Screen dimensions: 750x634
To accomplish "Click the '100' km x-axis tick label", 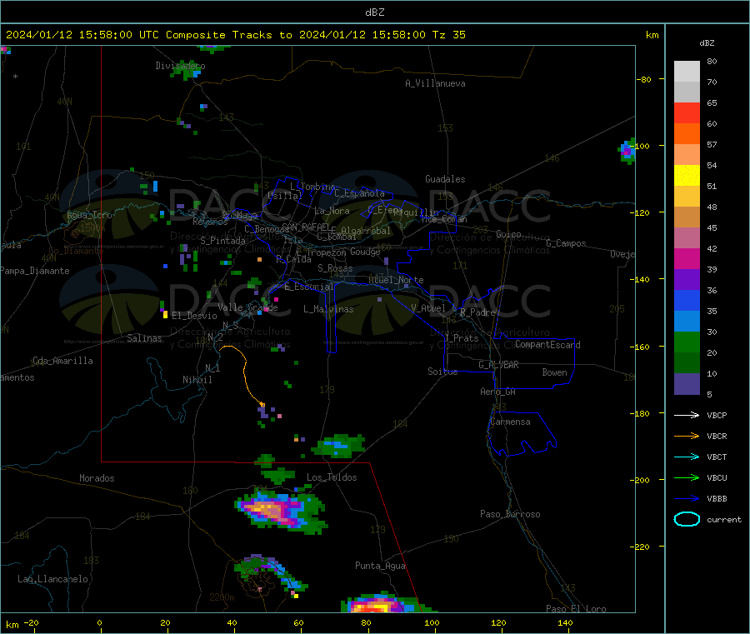I will point(432,622).
